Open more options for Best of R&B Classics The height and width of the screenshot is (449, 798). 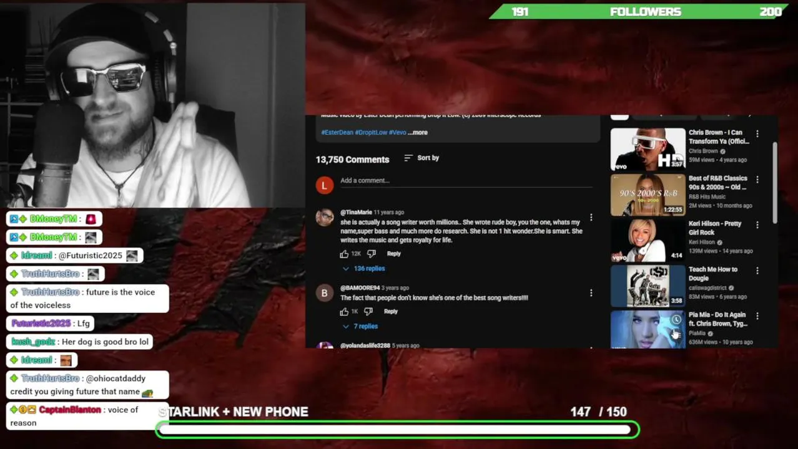pyautogui.click(x=757, y=180)
